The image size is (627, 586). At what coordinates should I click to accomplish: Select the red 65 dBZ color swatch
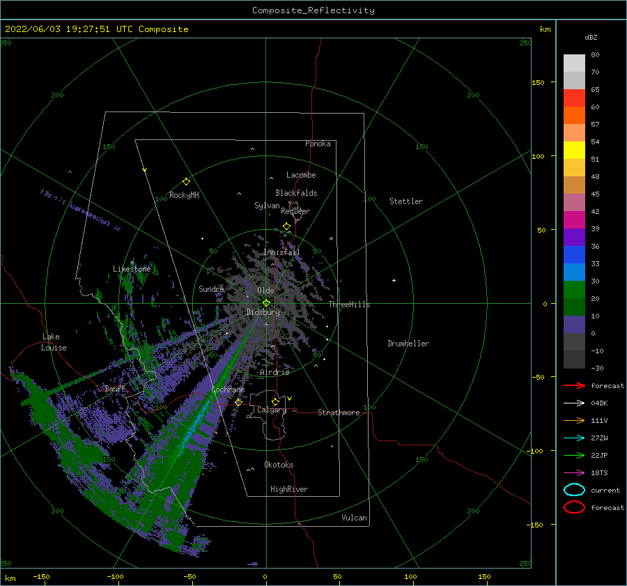pos(574,98)
